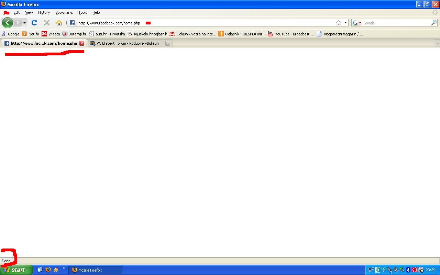Click the Done status bar text

[6, 261]
